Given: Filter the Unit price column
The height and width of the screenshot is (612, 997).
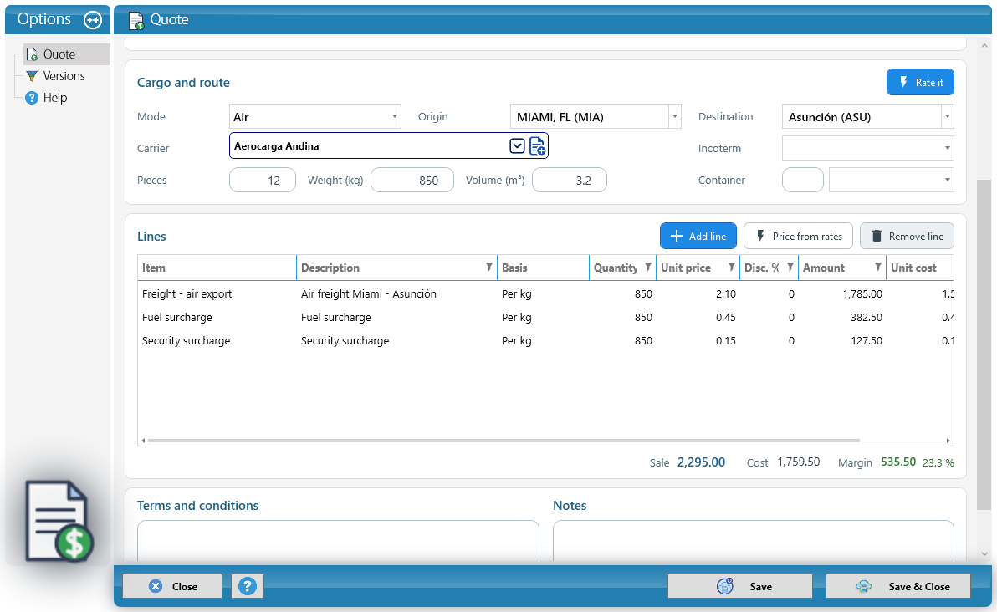Looking at the screenshot, I should pyautogui.click(x=732, y=267).
